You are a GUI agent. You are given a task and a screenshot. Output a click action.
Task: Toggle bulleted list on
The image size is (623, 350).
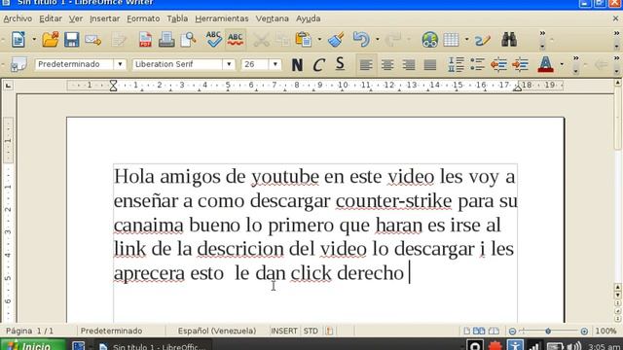click(x=477, y=65)
